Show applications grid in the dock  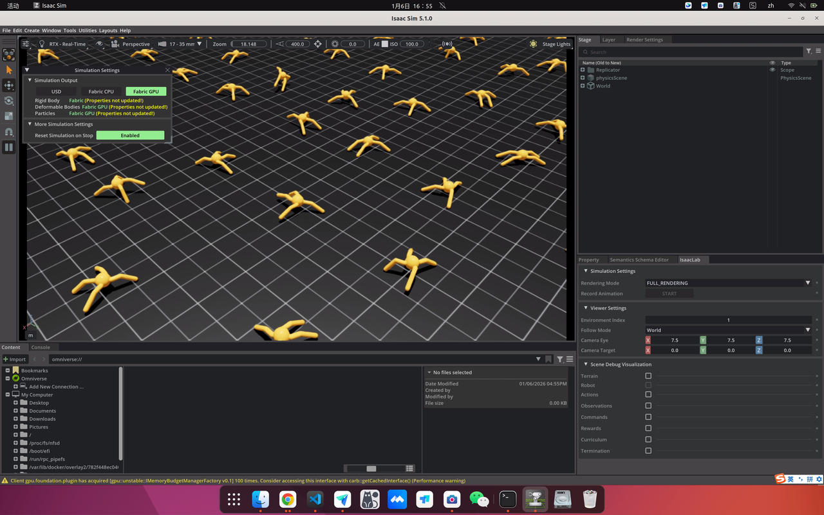point(234,499)
